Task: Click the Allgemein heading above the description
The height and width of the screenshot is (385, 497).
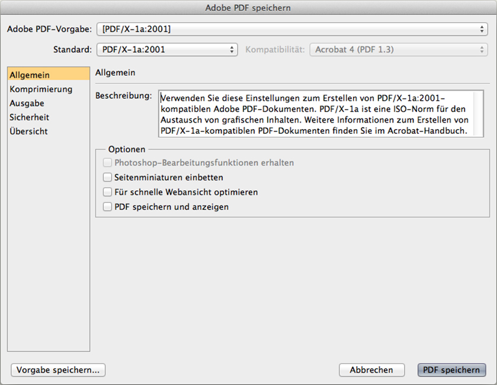Action: [x=115, y=73]
